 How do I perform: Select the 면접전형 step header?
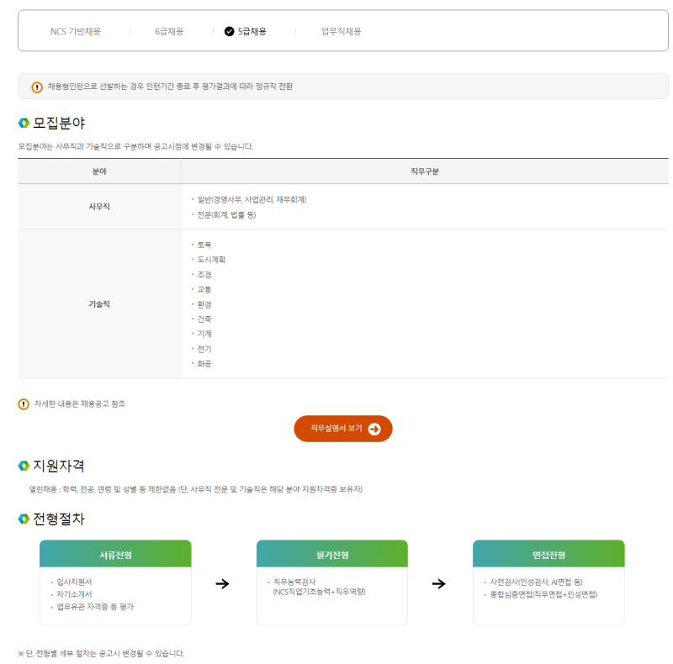(548, 554)
